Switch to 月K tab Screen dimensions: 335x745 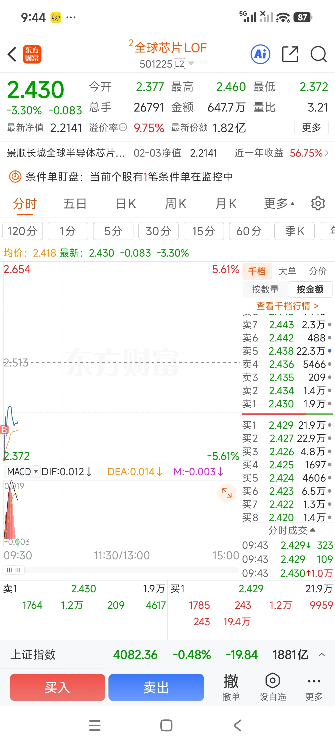click(226, 204)
